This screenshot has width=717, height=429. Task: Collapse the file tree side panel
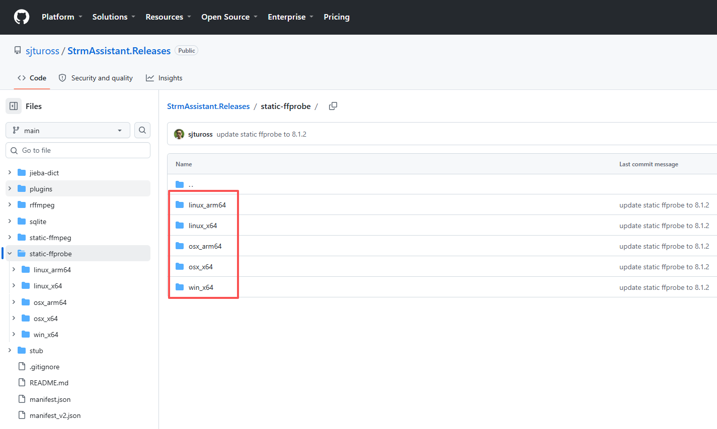(x=14, y=106)
